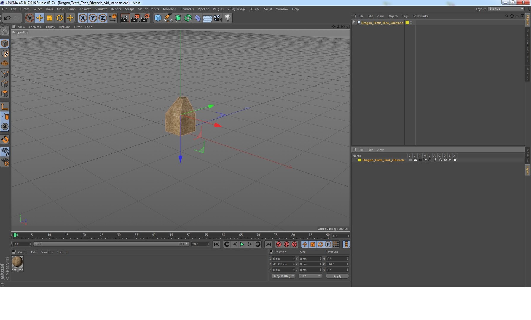Toggle layer lock icon for Dragon_Teeth_Tank_Obstacle
Viewport: 531px width, 320px height.
430,160
